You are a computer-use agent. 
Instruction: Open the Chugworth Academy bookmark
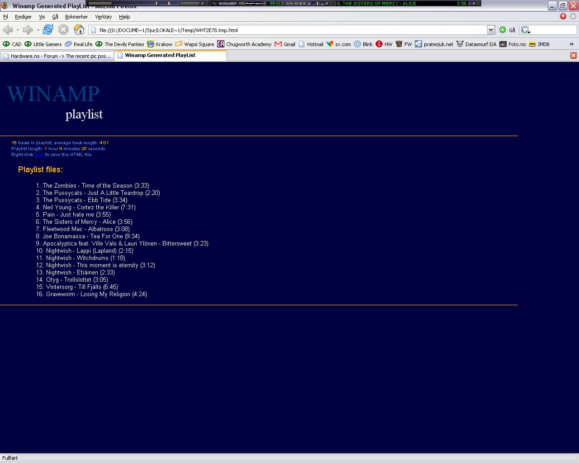point(244,44)
